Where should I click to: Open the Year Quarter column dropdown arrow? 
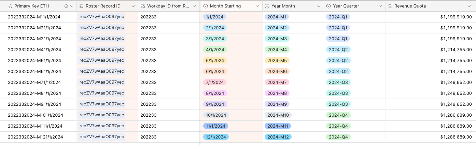click(380, 6)
